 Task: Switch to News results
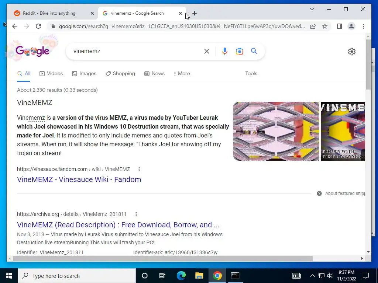tap(155, 74)
